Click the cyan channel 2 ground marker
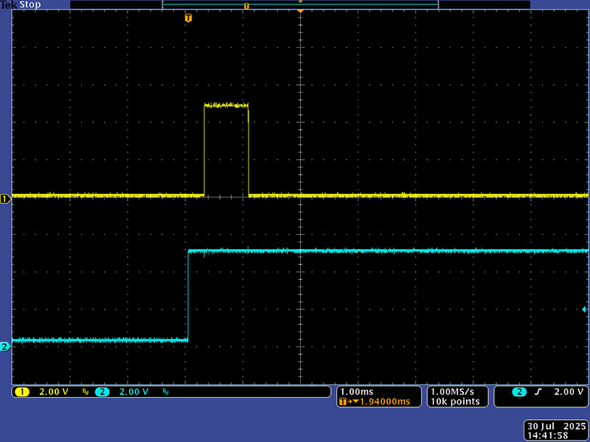 [5, 346]
